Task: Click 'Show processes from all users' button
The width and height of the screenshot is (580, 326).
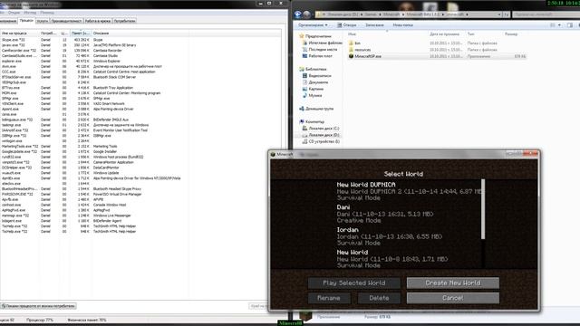Action: click(x=38, y=306)
